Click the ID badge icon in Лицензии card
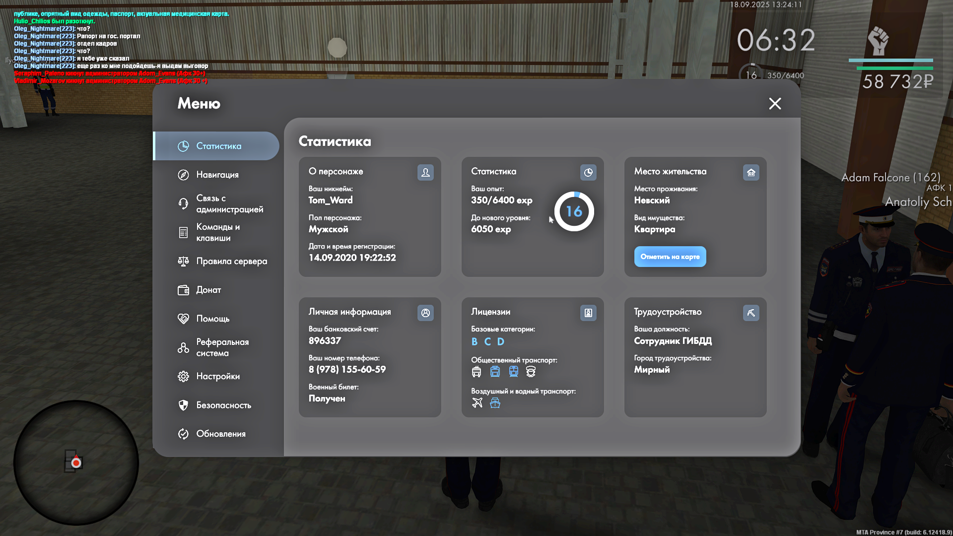Screen dimensions: 953x536 588,313
